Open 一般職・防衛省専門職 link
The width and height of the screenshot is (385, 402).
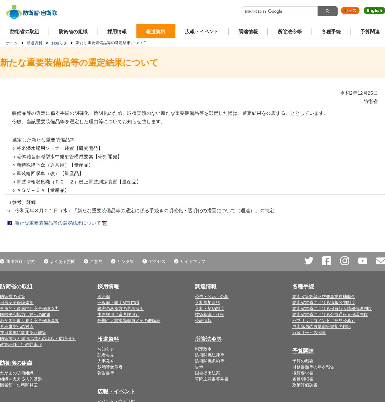(118, 303)
